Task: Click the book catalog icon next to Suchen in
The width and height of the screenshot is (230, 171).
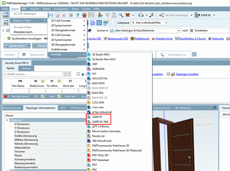Action: pos(90,31)
